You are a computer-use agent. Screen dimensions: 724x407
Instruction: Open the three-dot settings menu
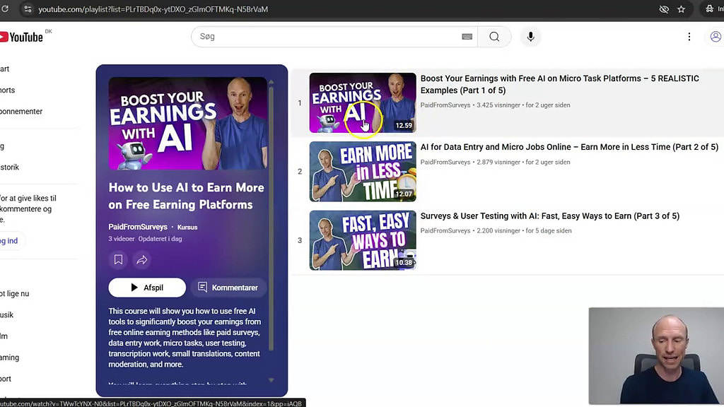tap(689, 37)
